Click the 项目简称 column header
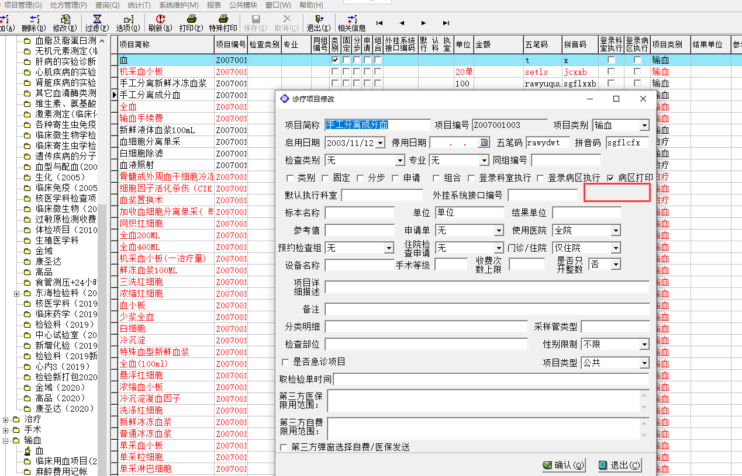 coord(165,44)
